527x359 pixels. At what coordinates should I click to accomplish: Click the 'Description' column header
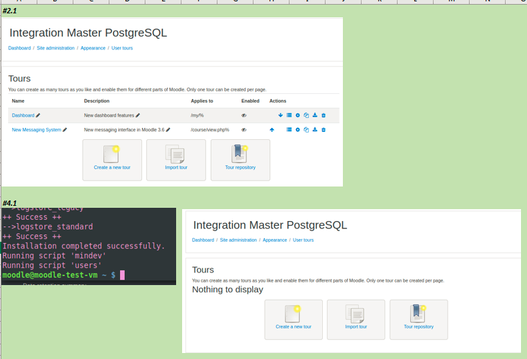[x=97, y=101]
